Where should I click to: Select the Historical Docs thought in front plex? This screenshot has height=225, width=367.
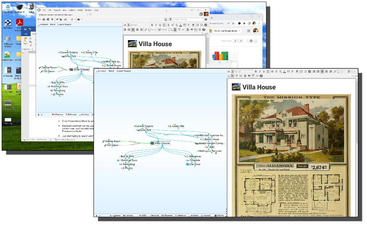(x=129, y=160)
